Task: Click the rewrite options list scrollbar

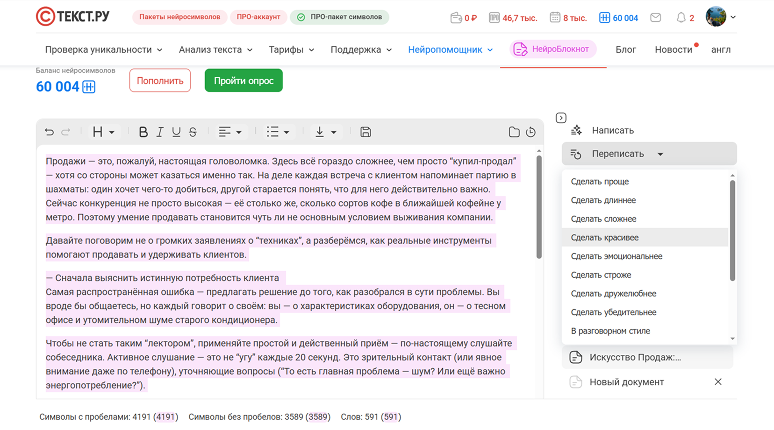Action: 732,231
